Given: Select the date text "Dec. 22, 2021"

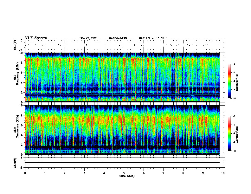Looking at the screenshot, I should pyautogui.click(x=88, y=38).
